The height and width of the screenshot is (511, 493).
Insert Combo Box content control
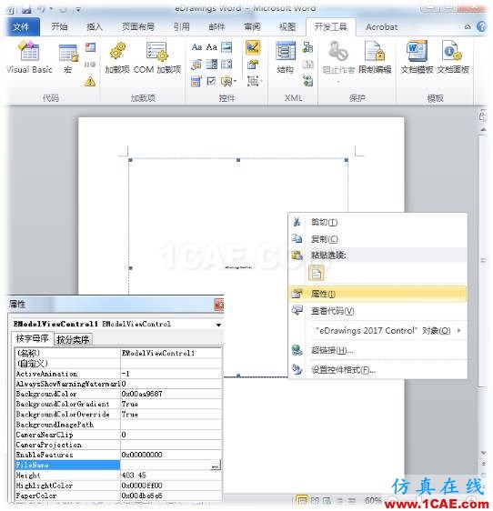(212, 65)
